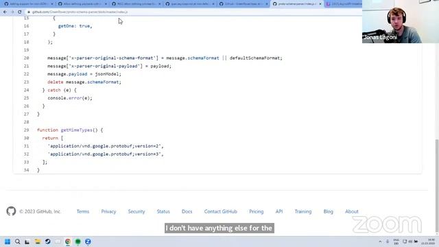The height and width of the screenshot is (247, 439).
Task: Click the white rectangular taskbar app icon
Action: click(58, 242)
